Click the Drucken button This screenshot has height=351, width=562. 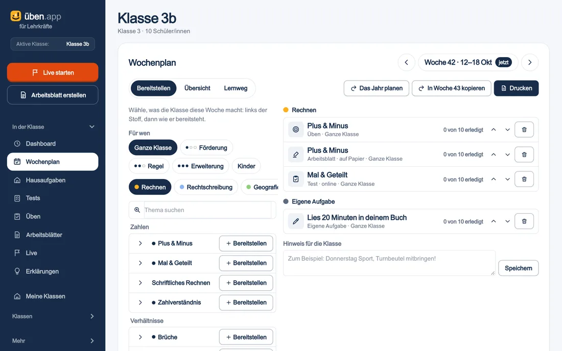516,88
